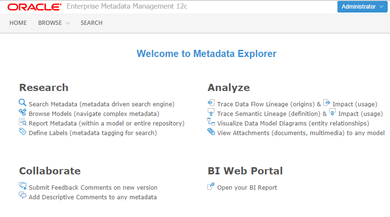The height and width of the screenshot is (217, 390).
Task: Click the Add Descriptive Comments icon
Action: (23, 196)
